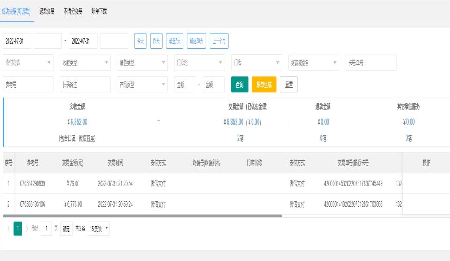450x261 pixels.
Task: Expand the 支付方式 dropdown
Action: tap(28, 63)
